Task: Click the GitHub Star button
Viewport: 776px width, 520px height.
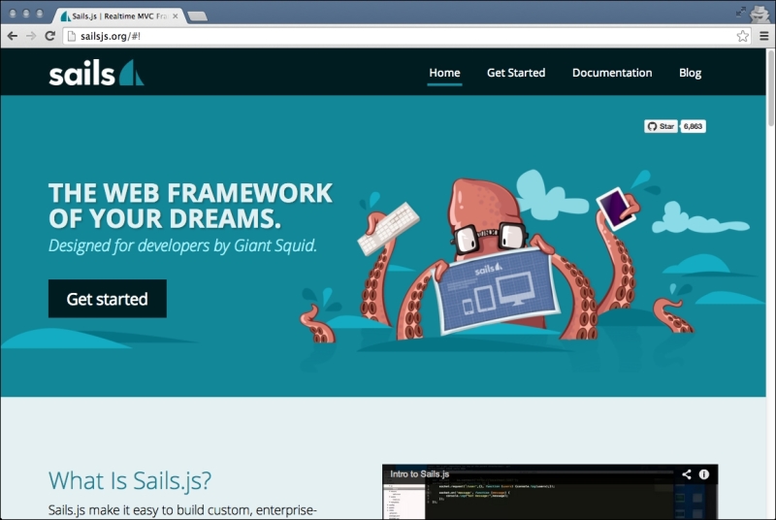Action: (661, 126)
